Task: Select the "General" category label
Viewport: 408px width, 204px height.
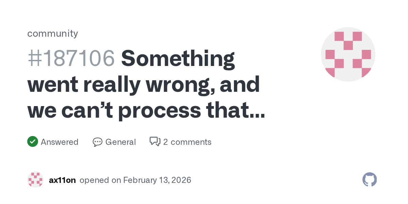Action: pyautogui.click(x=120, y=142)
